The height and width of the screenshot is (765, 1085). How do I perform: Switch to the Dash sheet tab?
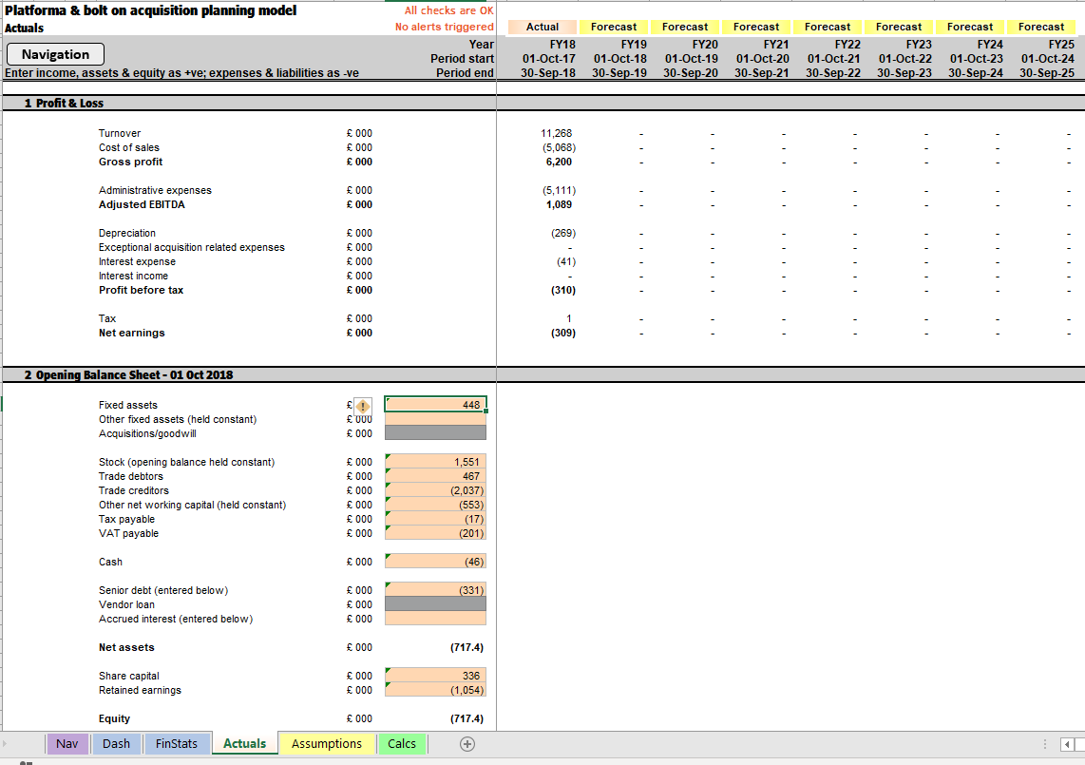point(116,743)
